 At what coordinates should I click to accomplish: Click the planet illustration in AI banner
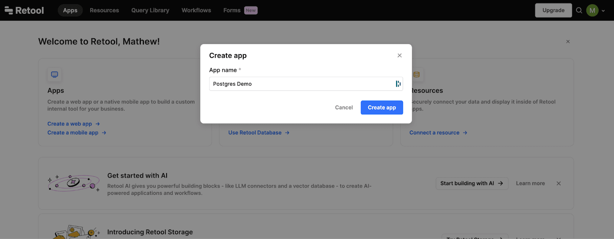[x=73, y=183]
